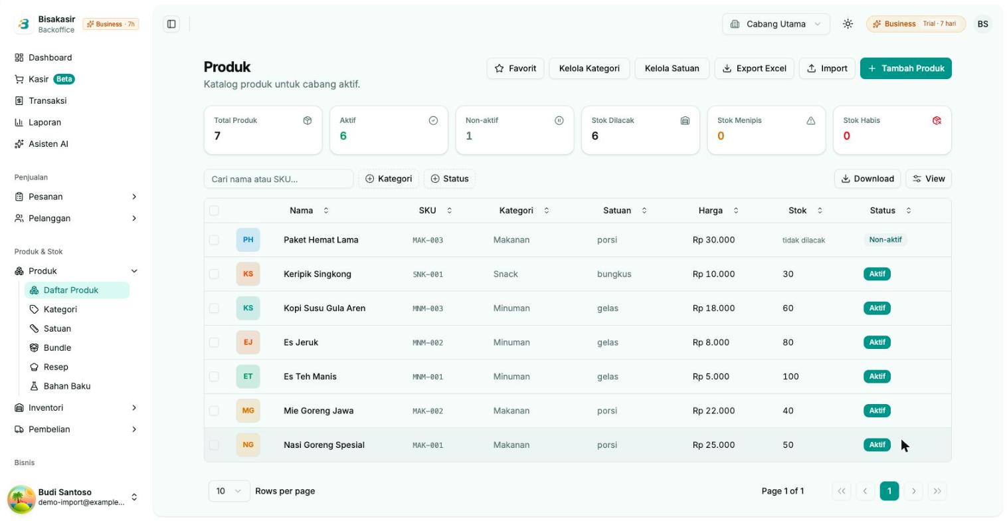Click the Stok Menipis warning icon
Screen dimensions: 1007x521
pyautogui.click(x=810, y=120)
